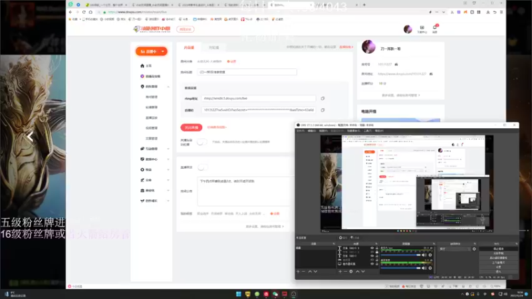The image size is (532, 299).
Task: Click the Douyu creator center logo
Action: 152,29
